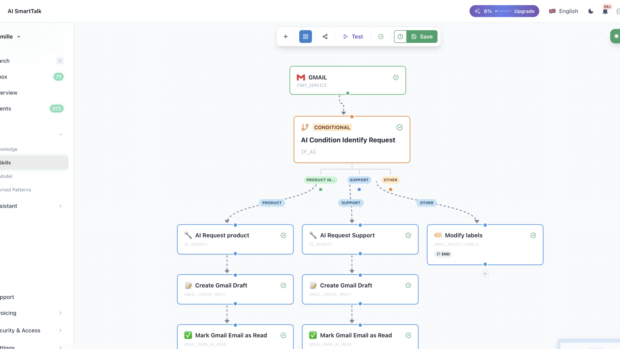Click green checkbox icon on left Mark as Read
The width and height of the screenshot is (620, 349).
(x=188, y=335)
